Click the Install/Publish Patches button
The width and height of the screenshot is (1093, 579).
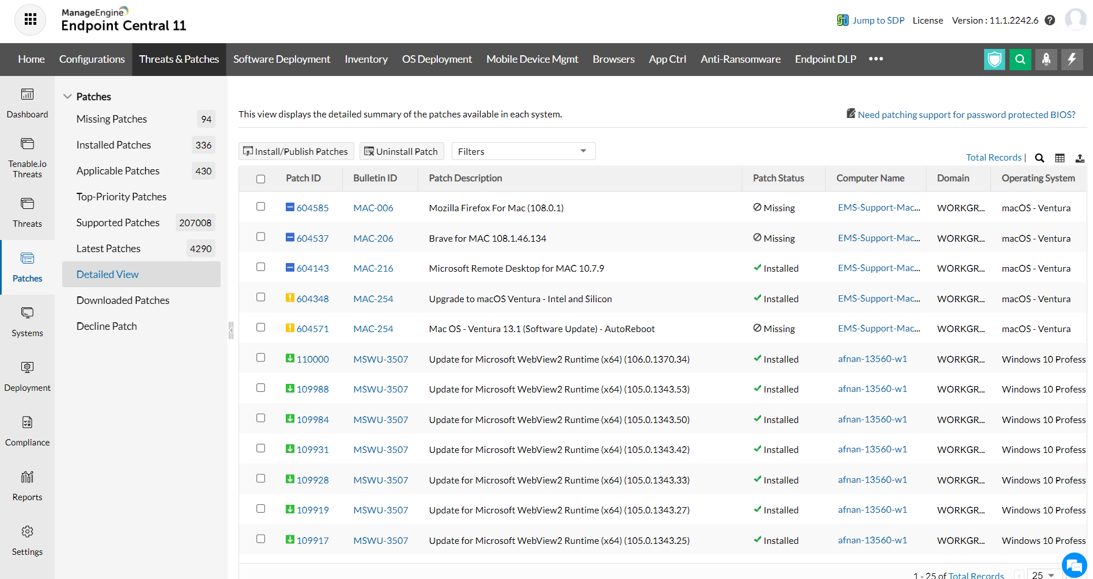pyautogui.click(x=296, y=151)
